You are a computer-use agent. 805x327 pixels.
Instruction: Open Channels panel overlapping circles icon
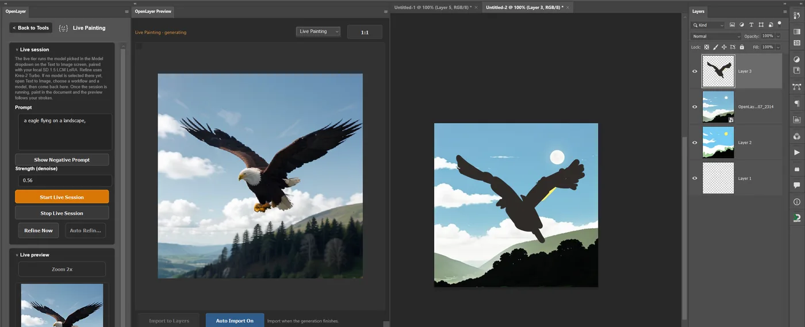[796, 136]
